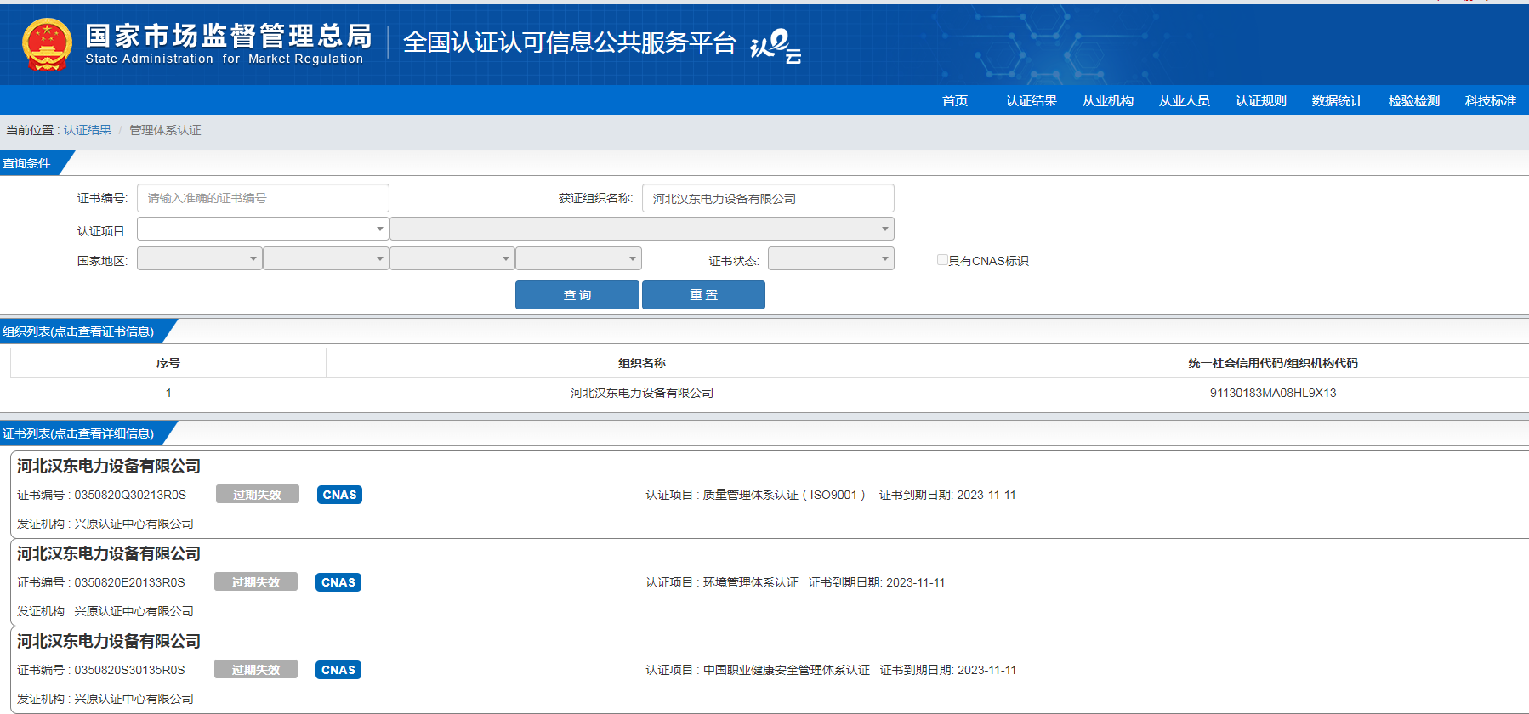Click the 序号 column header
The height and width of the screenshot is (714, 1529).
[168, 363]
